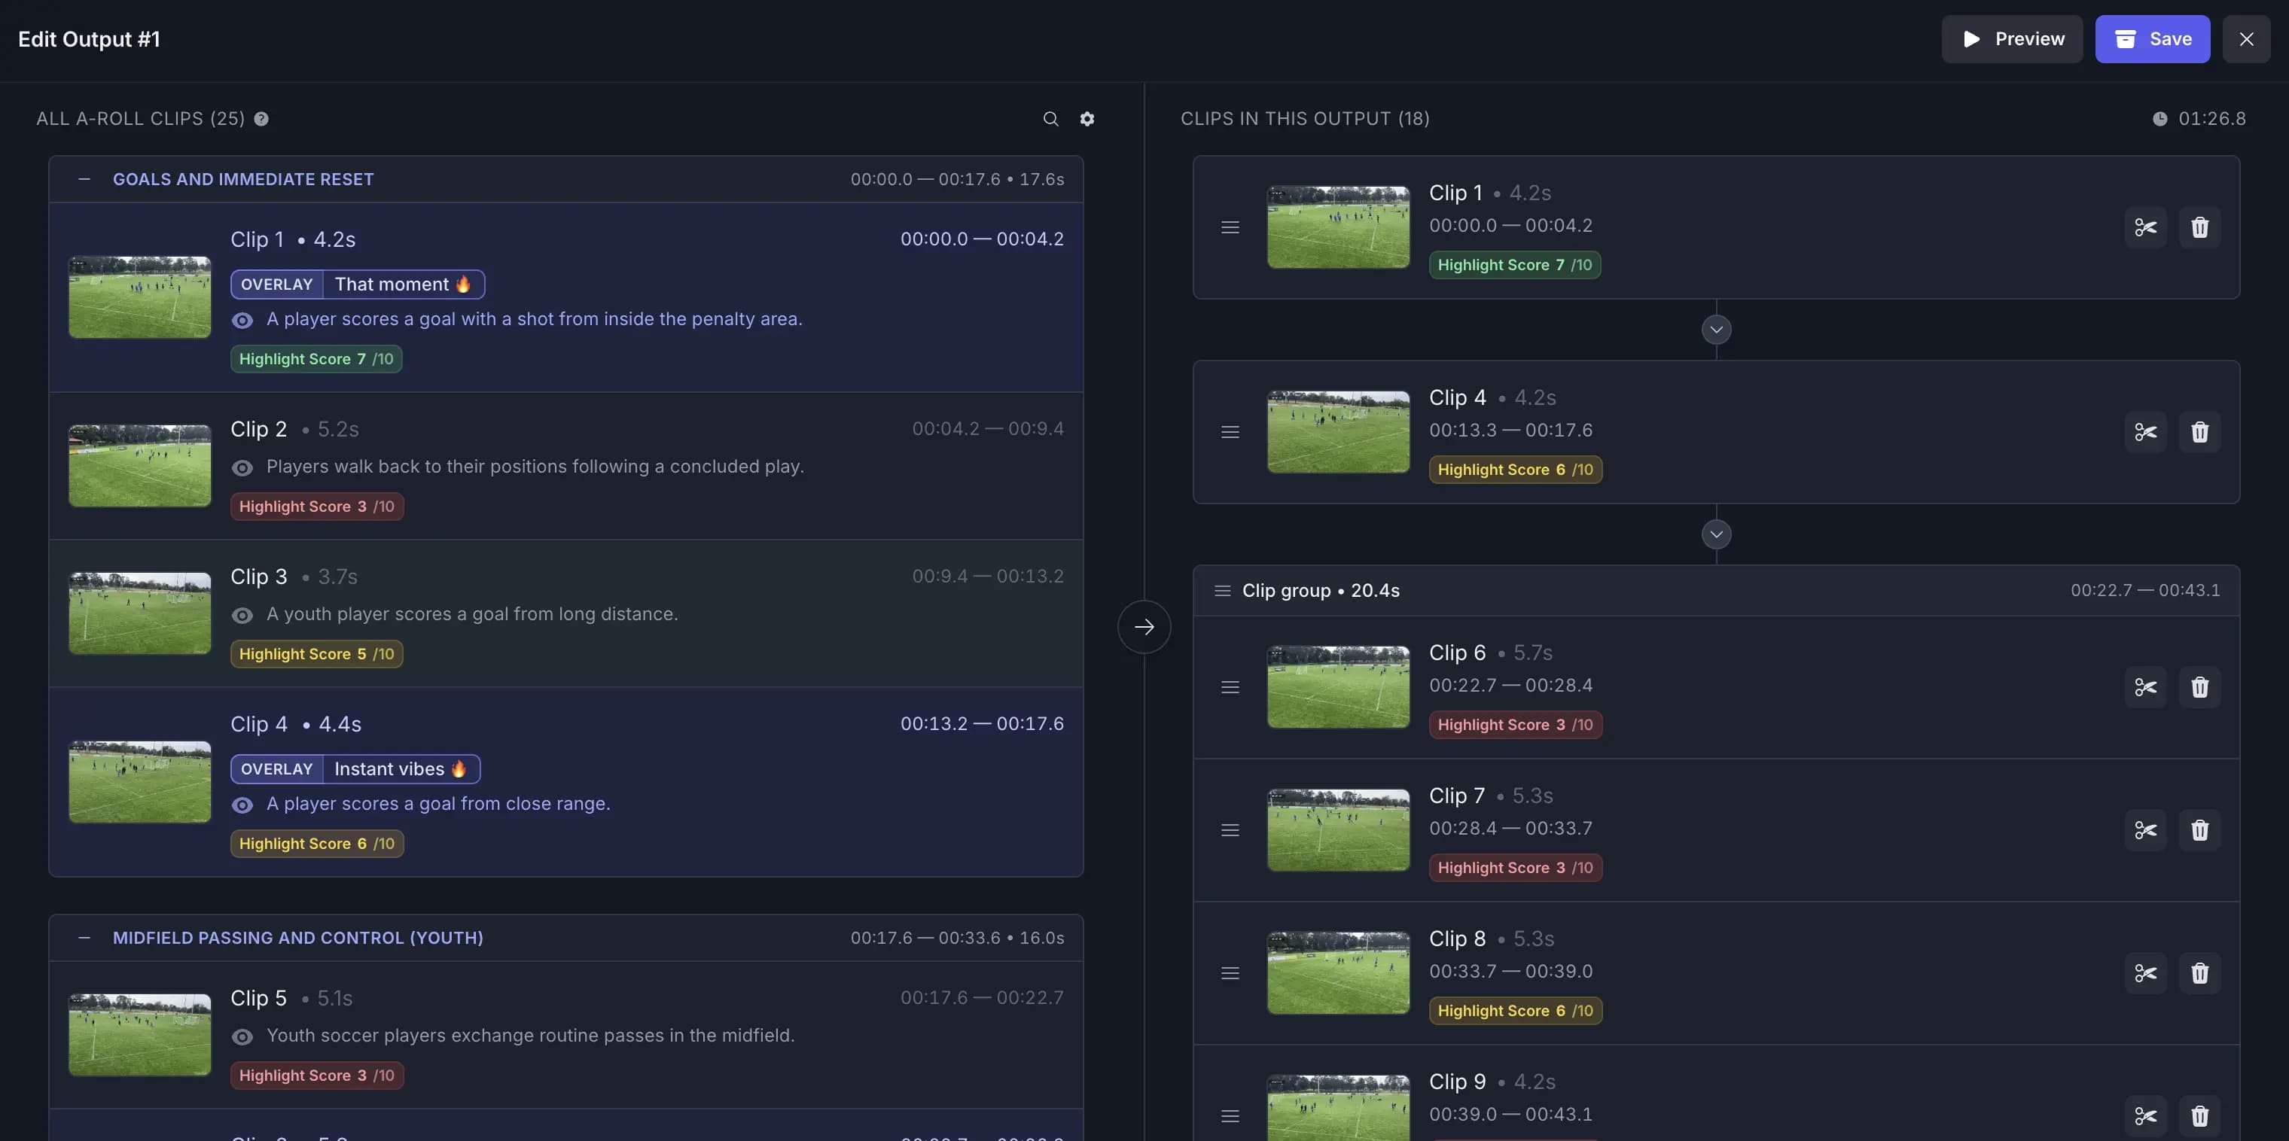
Task: Click the 'That moment' overlay tag
Action: 357,284
